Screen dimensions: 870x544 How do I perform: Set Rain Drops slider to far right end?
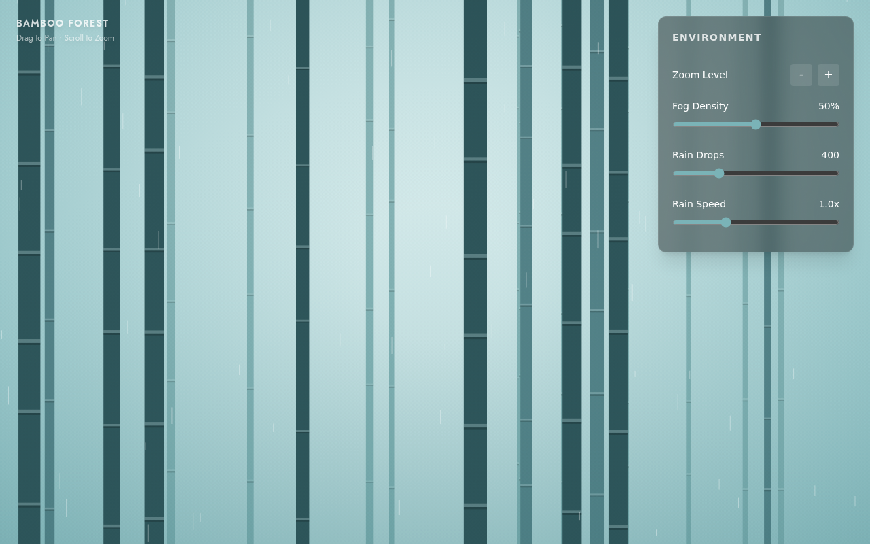838,173
